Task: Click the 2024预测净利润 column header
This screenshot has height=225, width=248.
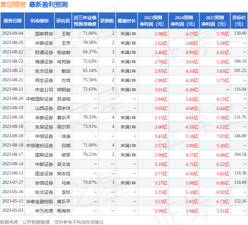Action: tap(184, 21)
